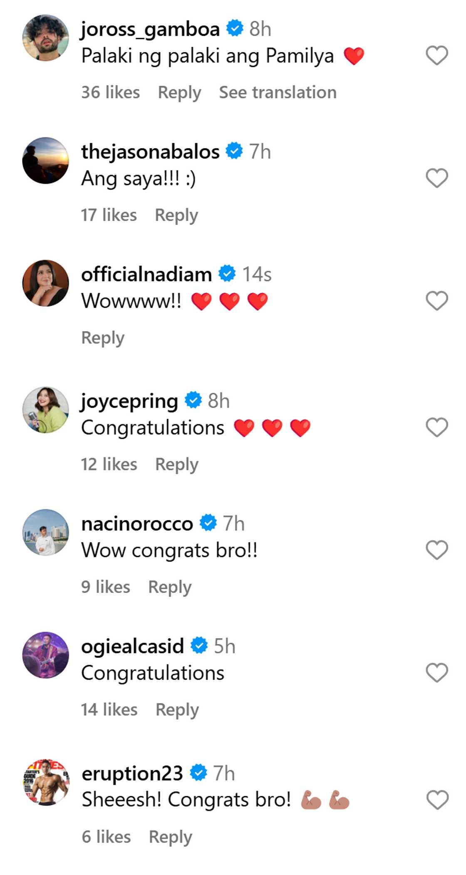Open eruption23's profile photo
466x875 pixels.
[45, 782]
